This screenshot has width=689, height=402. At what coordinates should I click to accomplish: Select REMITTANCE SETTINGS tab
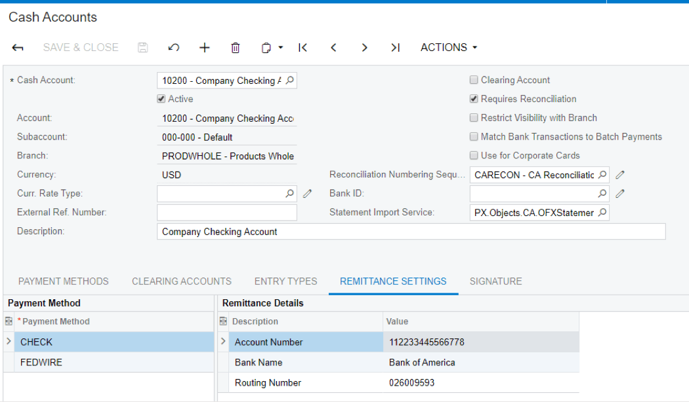393,282
